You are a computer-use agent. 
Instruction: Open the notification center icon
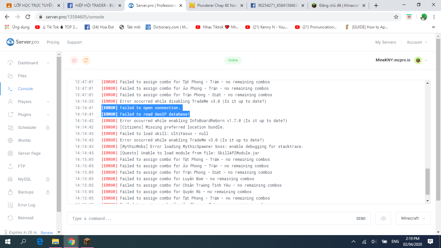(430, 242)
